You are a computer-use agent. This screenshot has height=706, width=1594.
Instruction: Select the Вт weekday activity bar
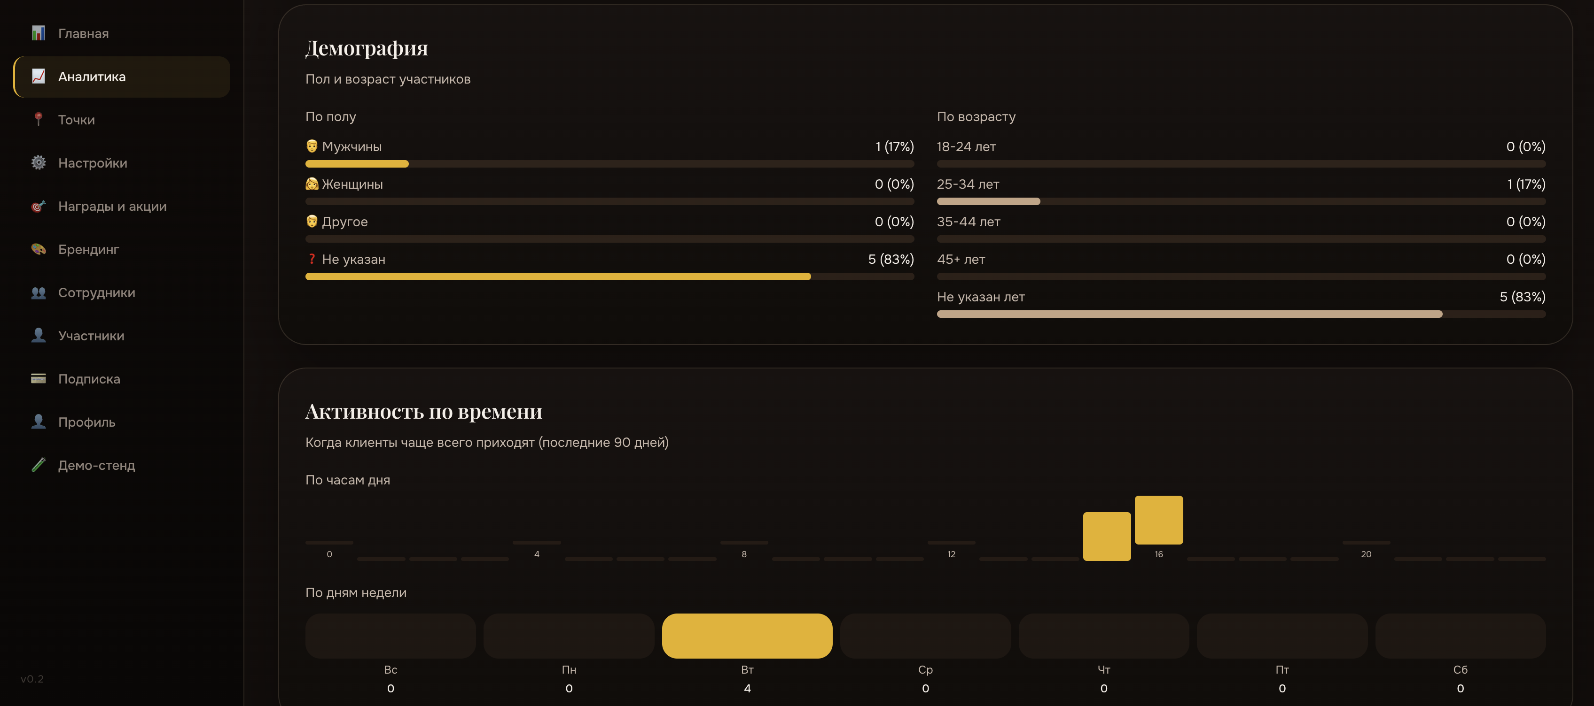(x=747, y=636)
